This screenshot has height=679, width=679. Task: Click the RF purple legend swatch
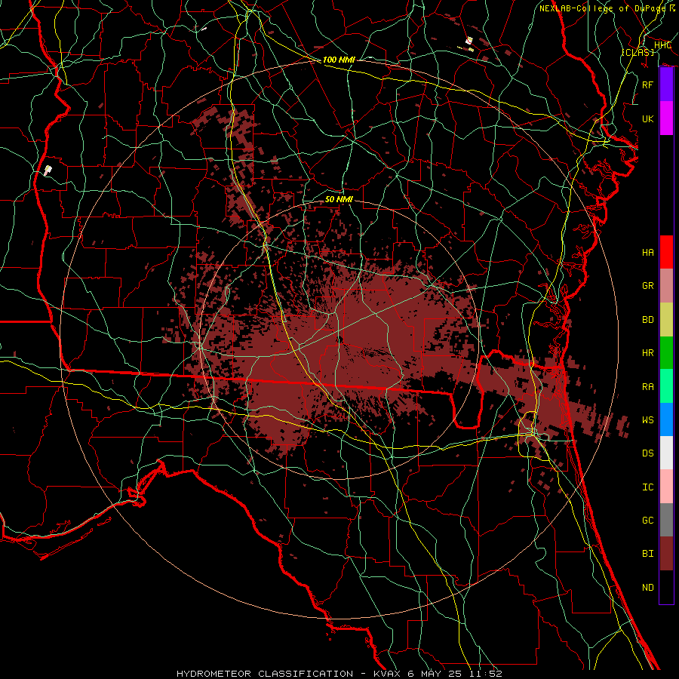(666, 84)
